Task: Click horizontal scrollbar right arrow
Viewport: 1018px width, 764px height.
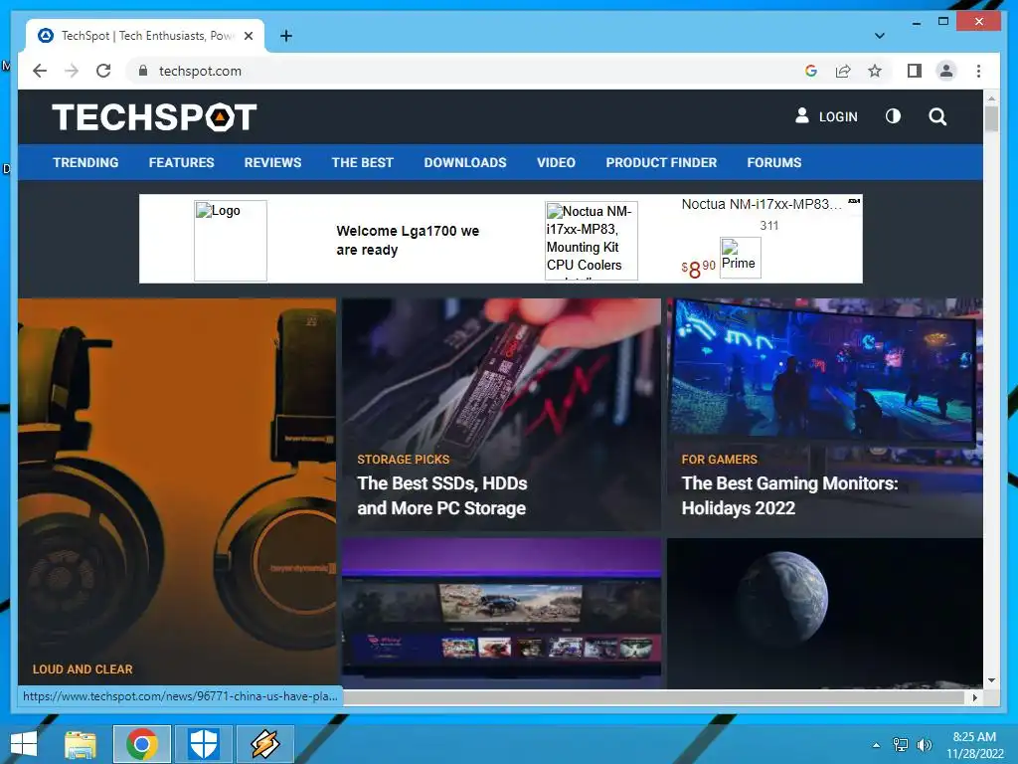Action: 974,697
